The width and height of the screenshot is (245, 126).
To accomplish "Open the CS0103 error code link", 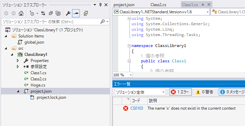I will pos(137,108).
